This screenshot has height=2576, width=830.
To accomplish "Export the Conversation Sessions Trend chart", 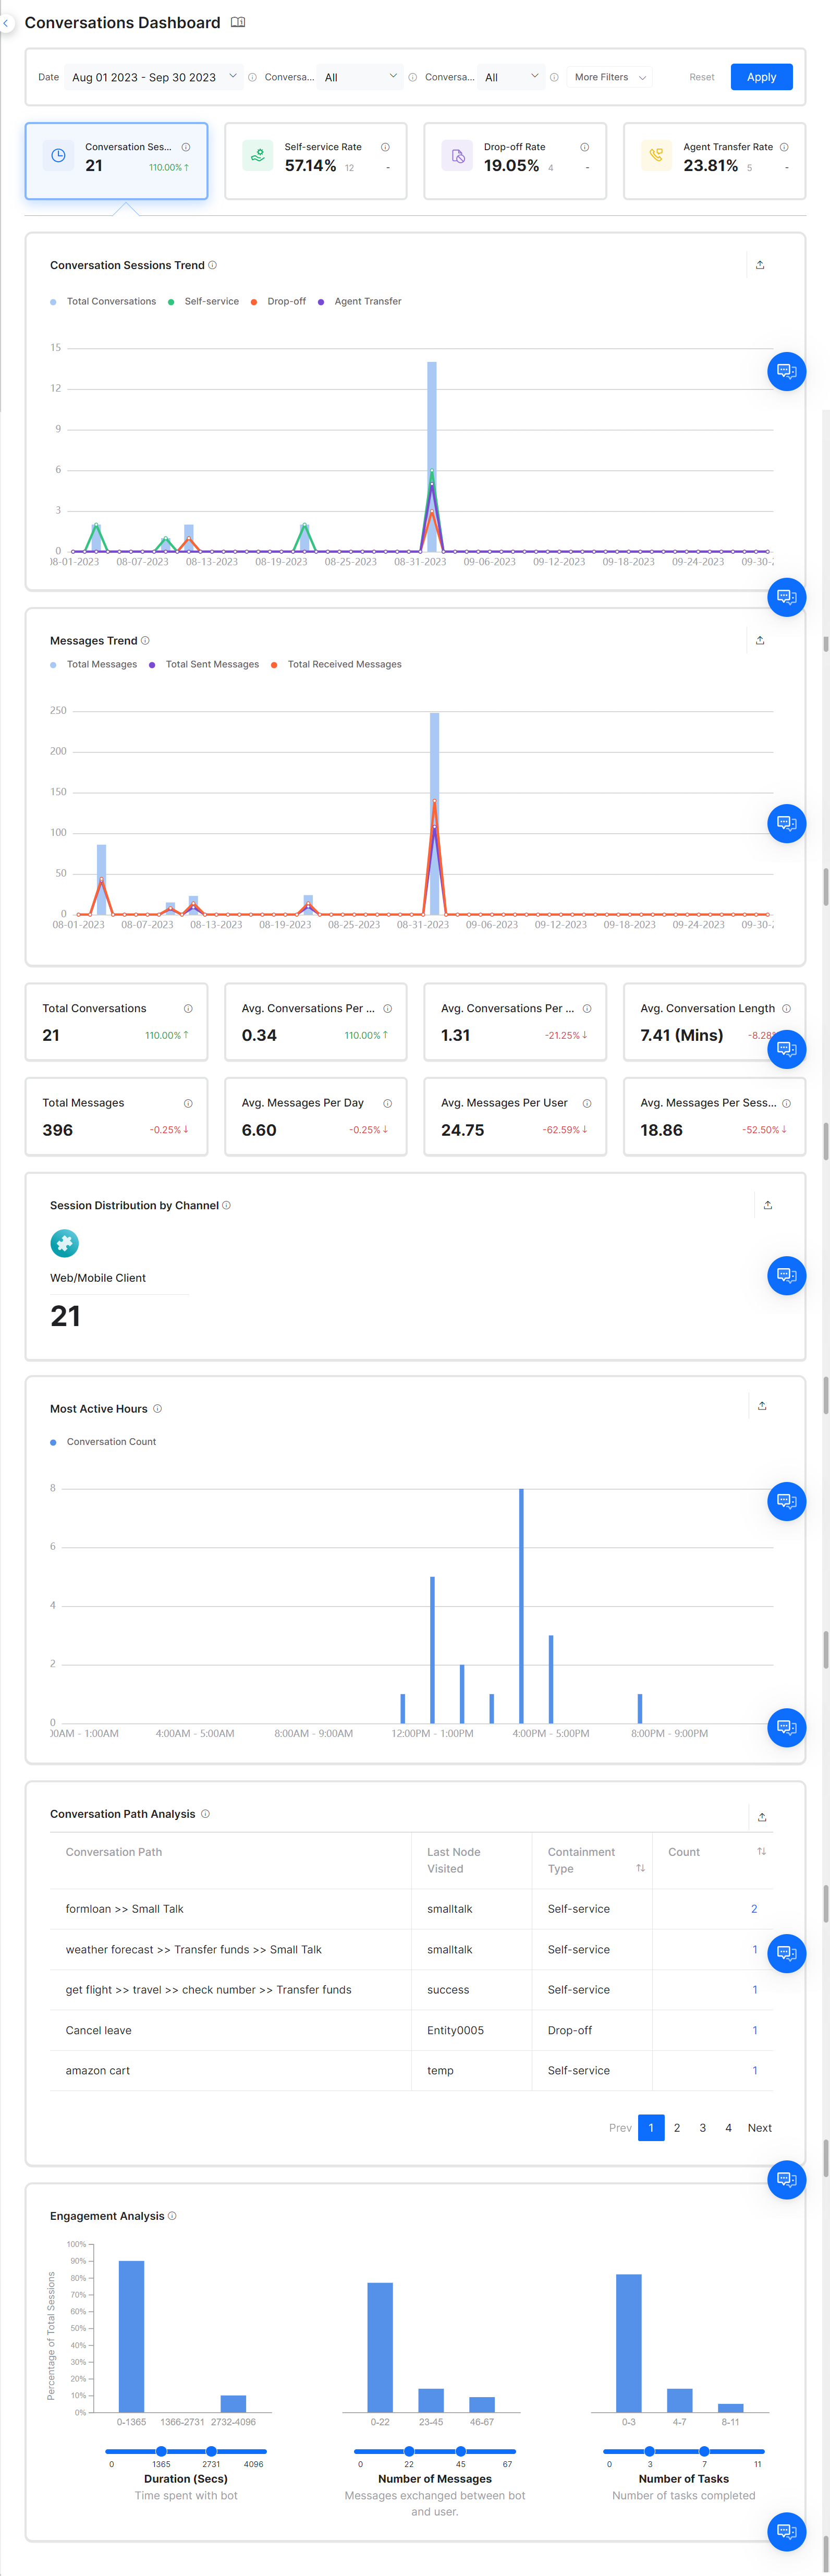I will tap(760, 265).
